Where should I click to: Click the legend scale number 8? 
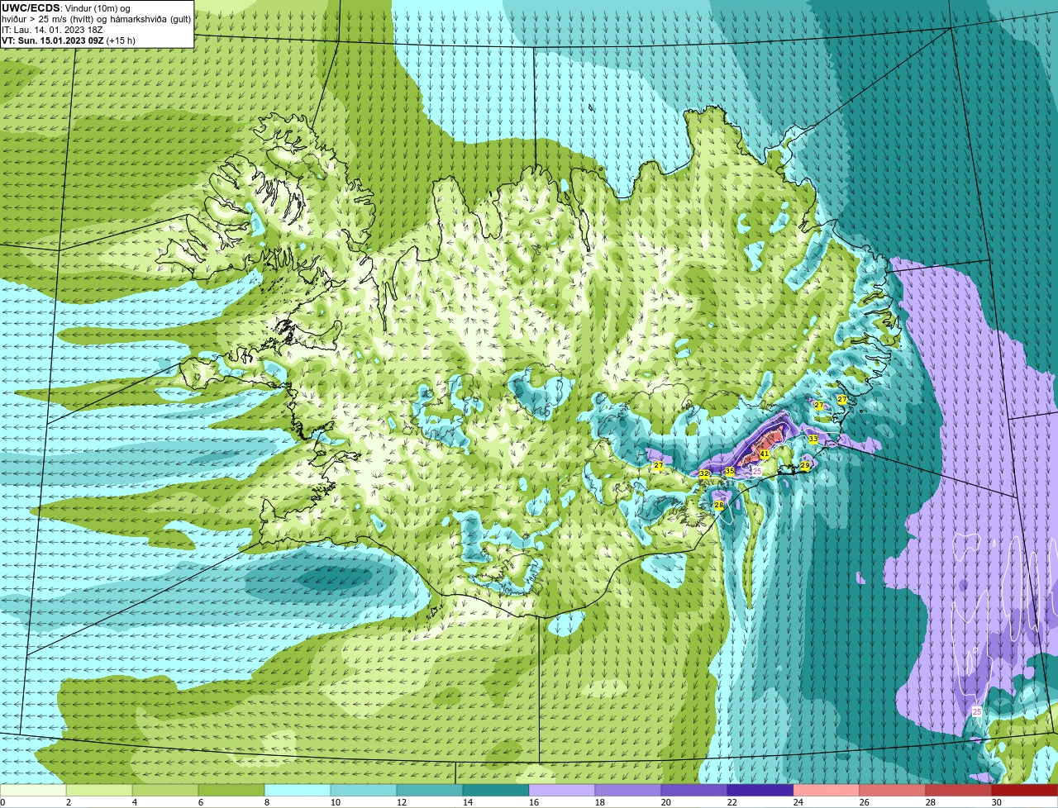coord(266,802)
